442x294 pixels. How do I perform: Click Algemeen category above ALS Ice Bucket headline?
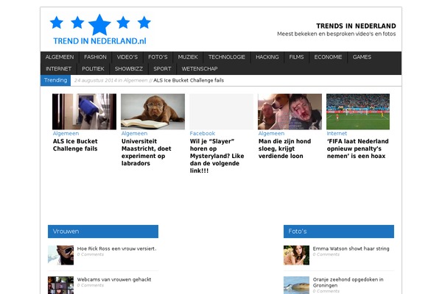pyautogui.click(x=66, y=133)
